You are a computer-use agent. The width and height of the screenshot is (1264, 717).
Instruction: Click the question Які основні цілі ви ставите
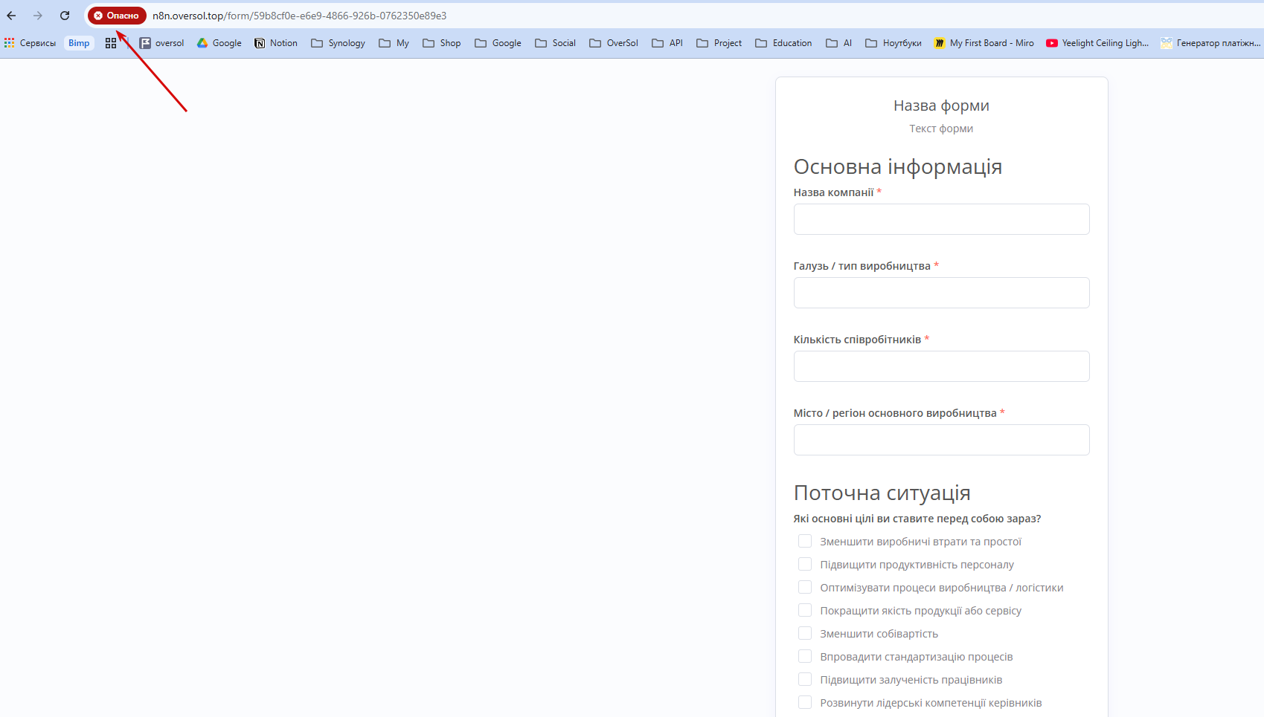tap(917, 519)
